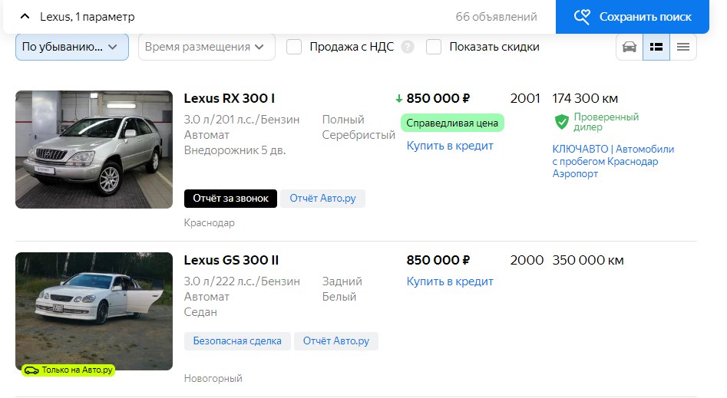Click the heart icon in Save search

[x=583, y=16]
